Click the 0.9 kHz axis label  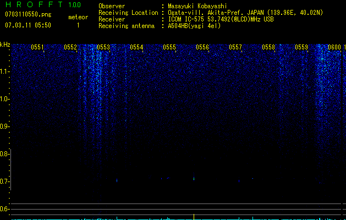tap(4, 127)
